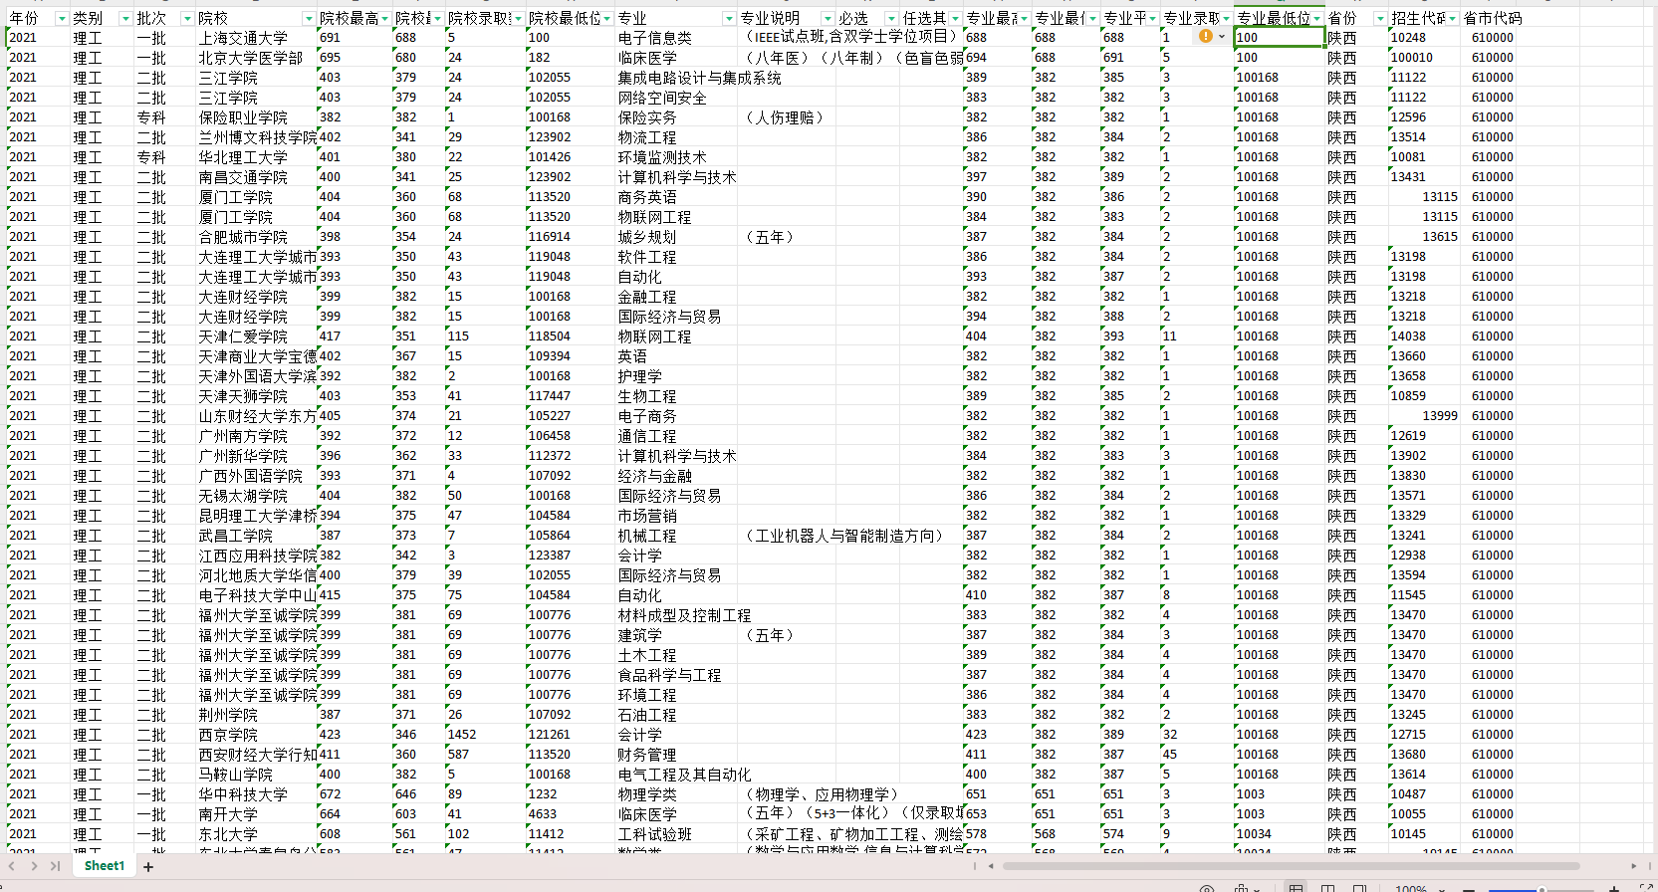Select the major cell 物理学类
The height and width of the screenshot is (892, 1658).
(x=676, y=794)
